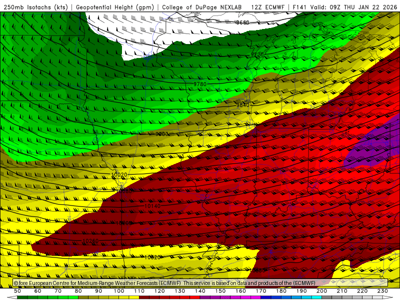Click the 50 kt color scale label
Image resolution: width=400 pixels, height=300 pixels.
pyautogui.click(x=17, y=291)
